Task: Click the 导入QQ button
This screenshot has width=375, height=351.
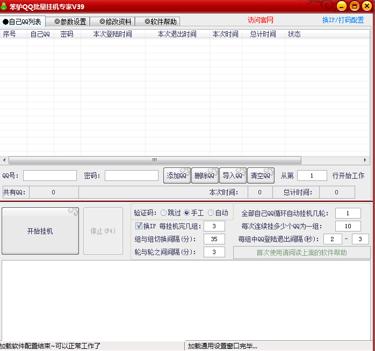Action: click(233, 175)
